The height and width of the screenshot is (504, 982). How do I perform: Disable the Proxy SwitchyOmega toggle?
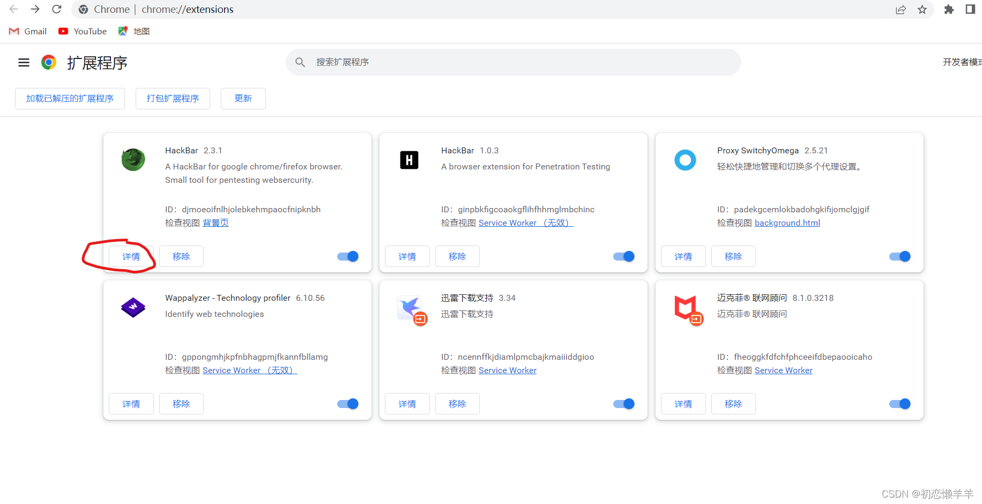coord(900,256)
